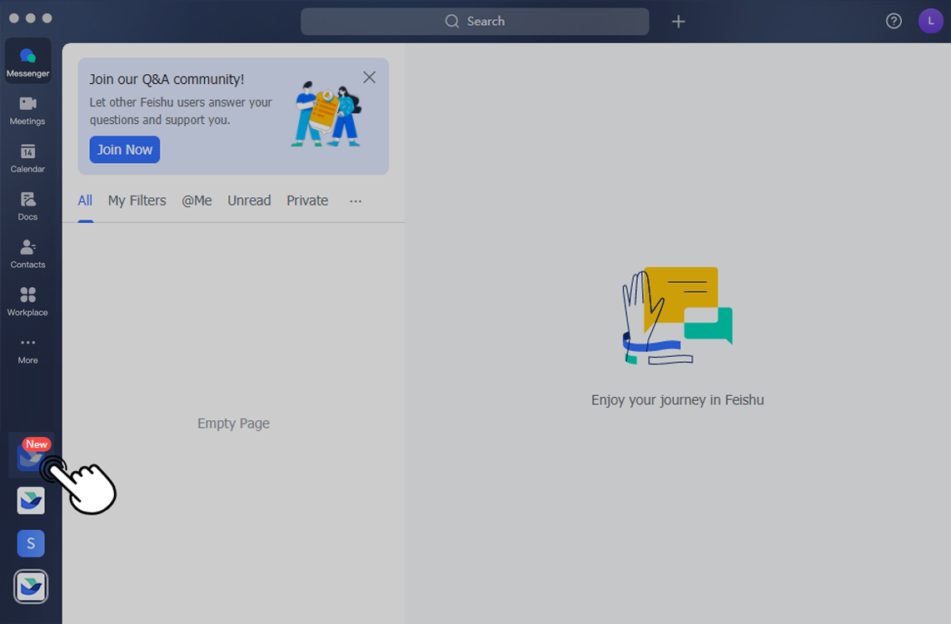Select the outlined Feishu account at sidebar bottom
The height and width of the screenshot is (624, 951).
pyautogui.click(x=31, y=587)
